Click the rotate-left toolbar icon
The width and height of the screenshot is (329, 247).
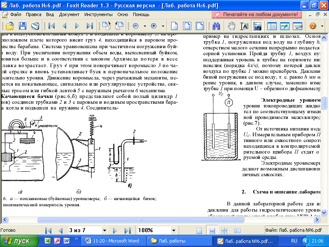(119, 26)
